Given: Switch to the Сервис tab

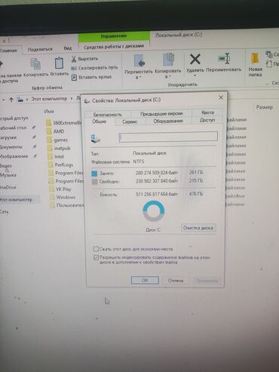Looking at the screenshot, I should coord(130,121).
